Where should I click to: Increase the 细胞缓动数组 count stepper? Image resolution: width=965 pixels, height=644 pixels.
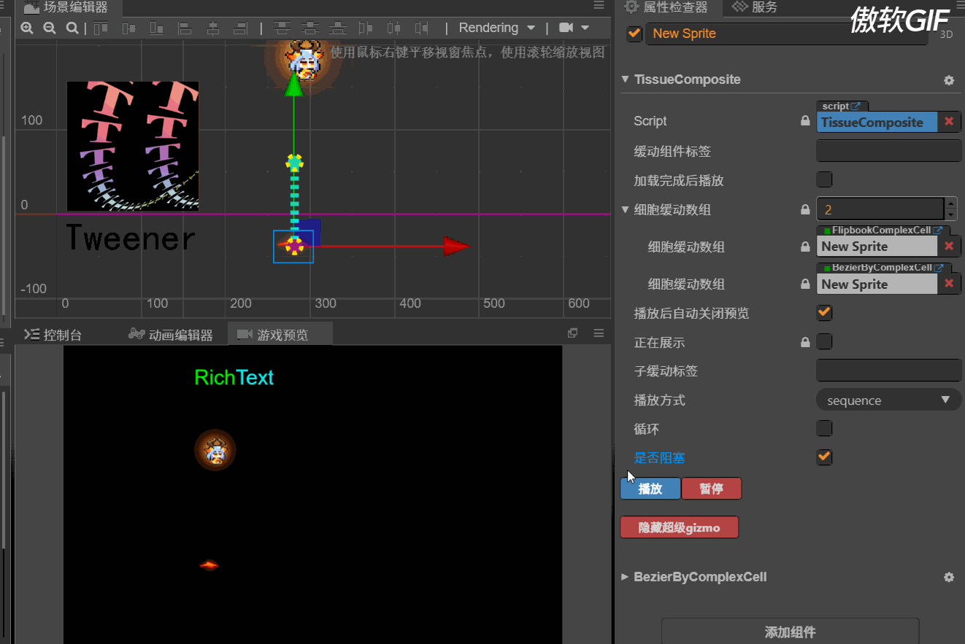coord(950,205)
